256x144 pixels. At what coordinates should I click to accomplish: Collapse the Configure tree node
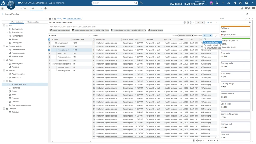click(x=4, y=109)
